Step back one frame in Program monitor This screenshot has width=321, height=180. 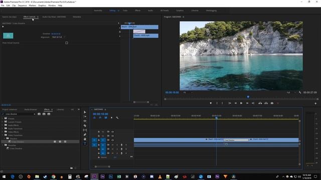point(235,103)
